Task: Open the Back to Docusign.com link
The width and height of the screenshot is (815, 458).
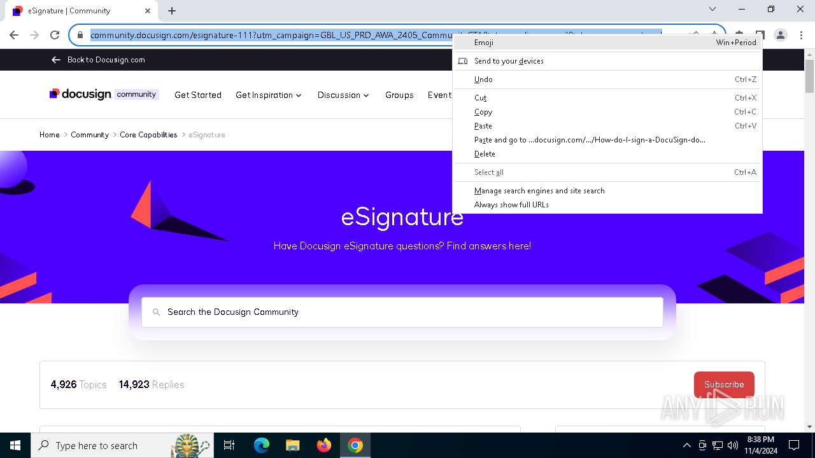Action: (x=106, y=60)
